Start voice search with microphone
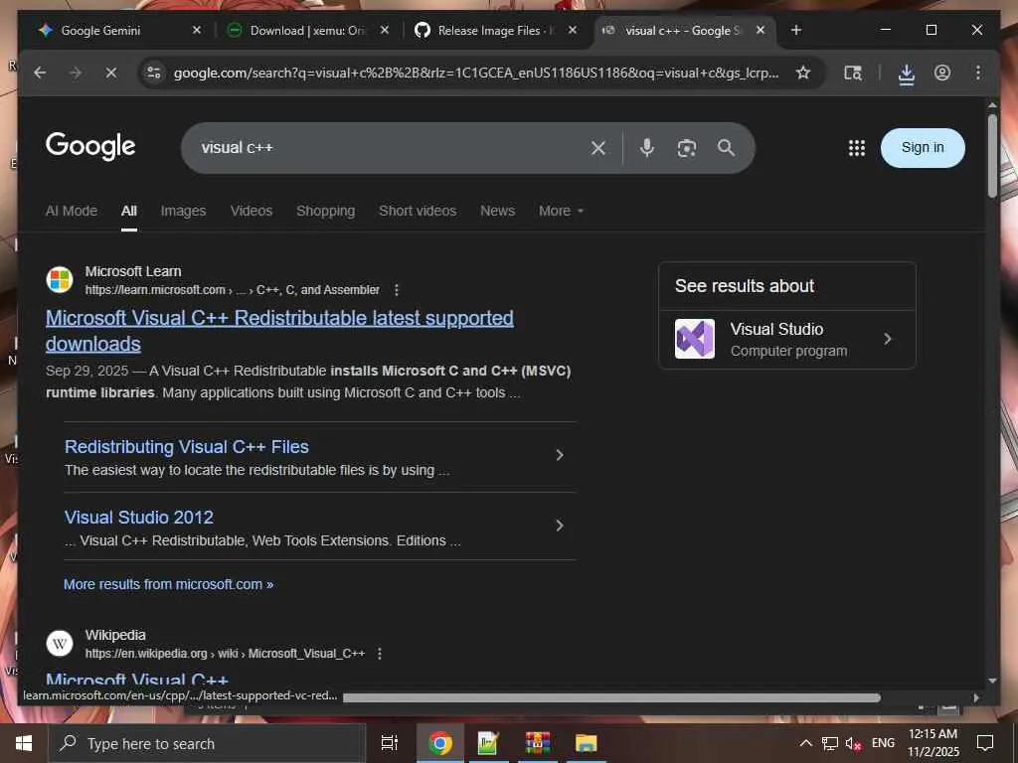 click(x=646, y=148)
